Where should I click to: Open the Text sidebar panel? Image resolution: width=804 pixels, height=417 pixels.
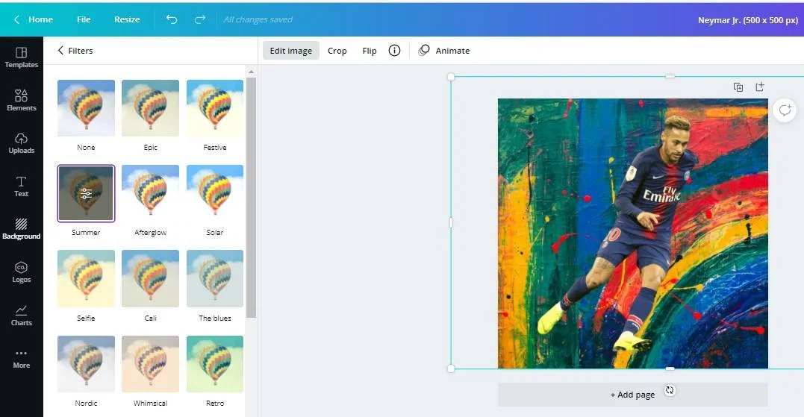(22, 186)
